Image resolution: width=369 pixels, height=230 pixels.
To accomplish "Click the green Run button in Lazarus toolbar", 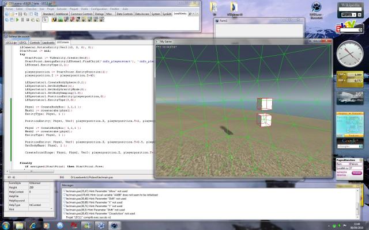I will click(17, 20).
